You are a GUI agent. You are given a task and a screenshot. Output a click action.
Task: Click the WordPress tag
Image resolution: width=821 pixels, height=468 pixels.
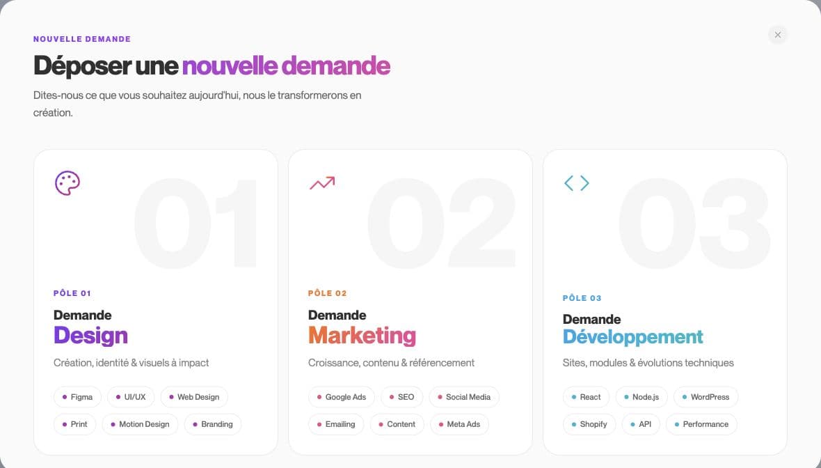pyautogui.click(x=706, y=397)
